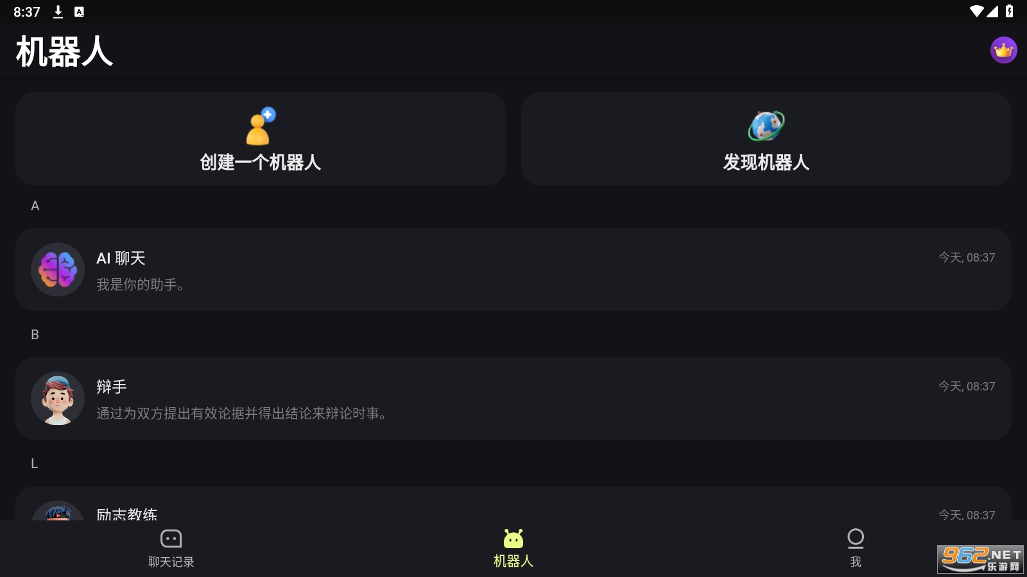Open the AI 聊天 brain avatar
Viewport: 1027px width, 577px height.
click(x=58, y=269)
